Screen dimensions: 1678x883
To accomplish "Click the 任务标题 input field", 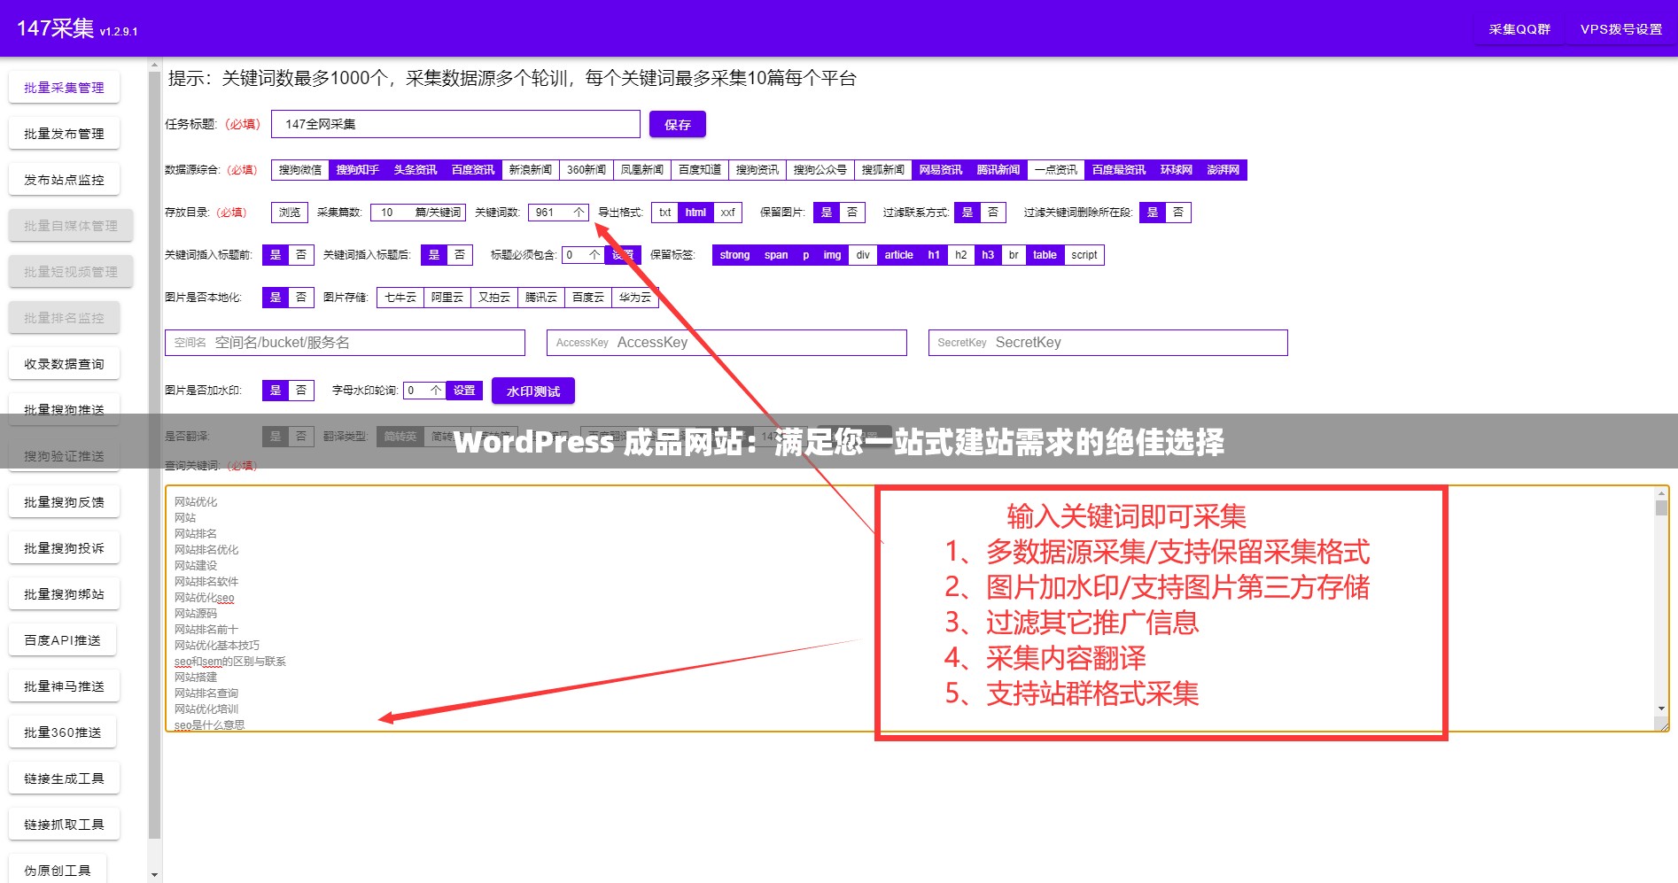I will [454, 124].
